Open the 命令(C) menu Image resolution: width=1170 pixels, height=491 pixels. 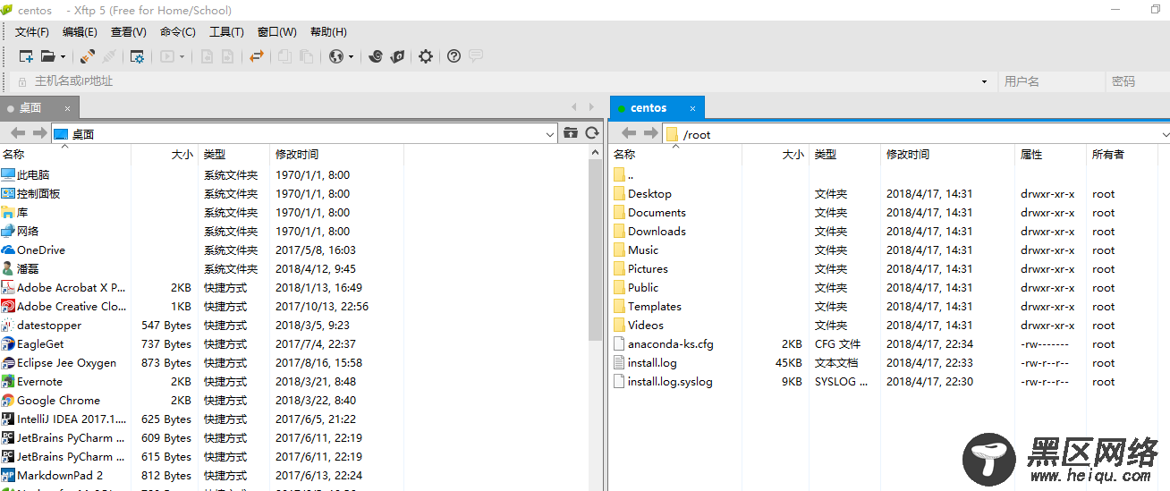click(177, 32)
